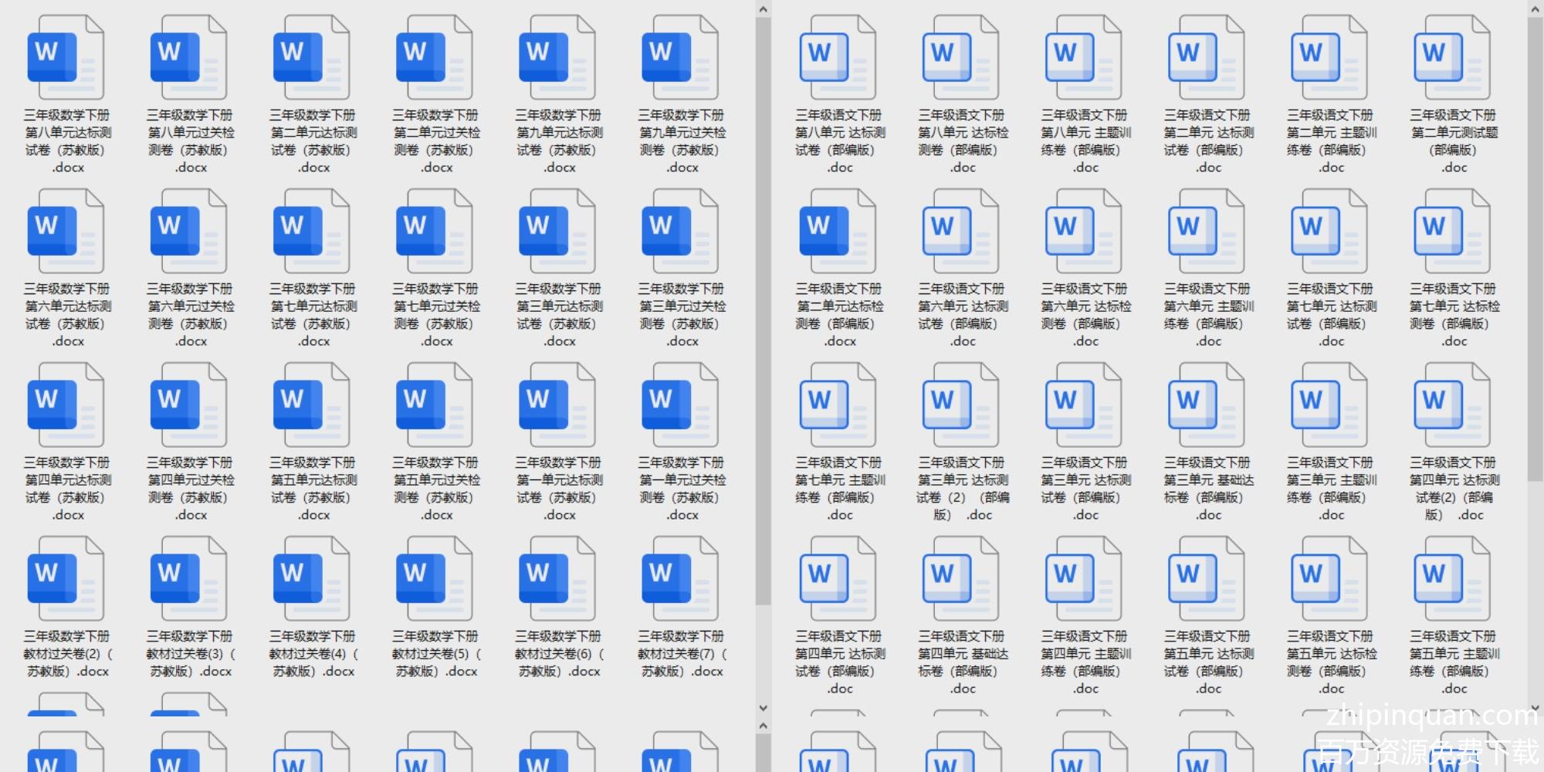Select the 语文 第八单元 主题训练卷 file icon
Viewport: 1544px width, 772px height.
pos(1083,57)
